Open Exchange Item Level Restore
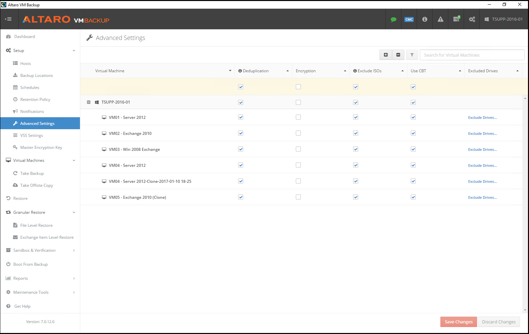The image size is (529, 334). click(47, 237)
